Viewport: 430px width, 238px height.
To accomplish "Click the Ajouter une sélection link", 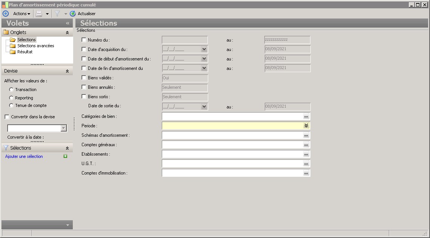I will tap(24, 156).
